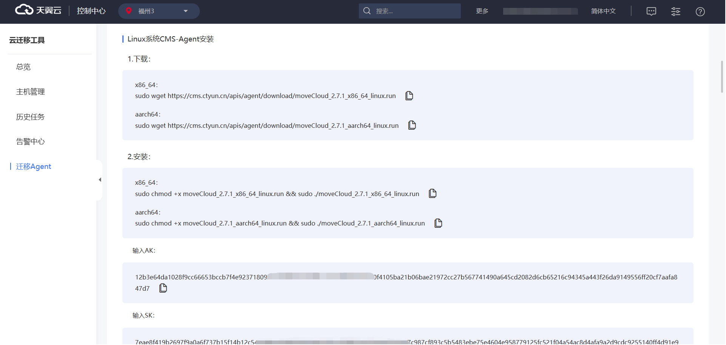Open the message chat icon
726x345 pixels.
tap(651, 11)
